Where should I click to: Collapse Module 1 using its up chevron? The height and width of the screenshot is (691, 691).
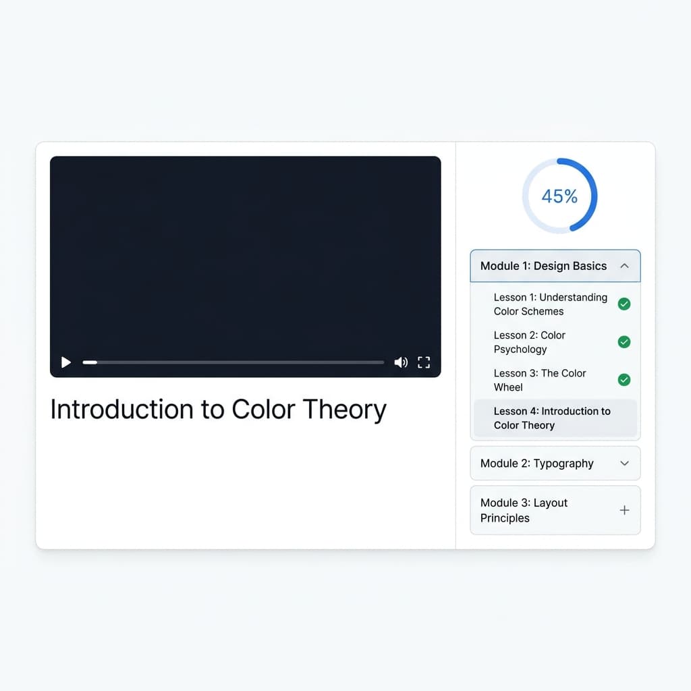624,266
